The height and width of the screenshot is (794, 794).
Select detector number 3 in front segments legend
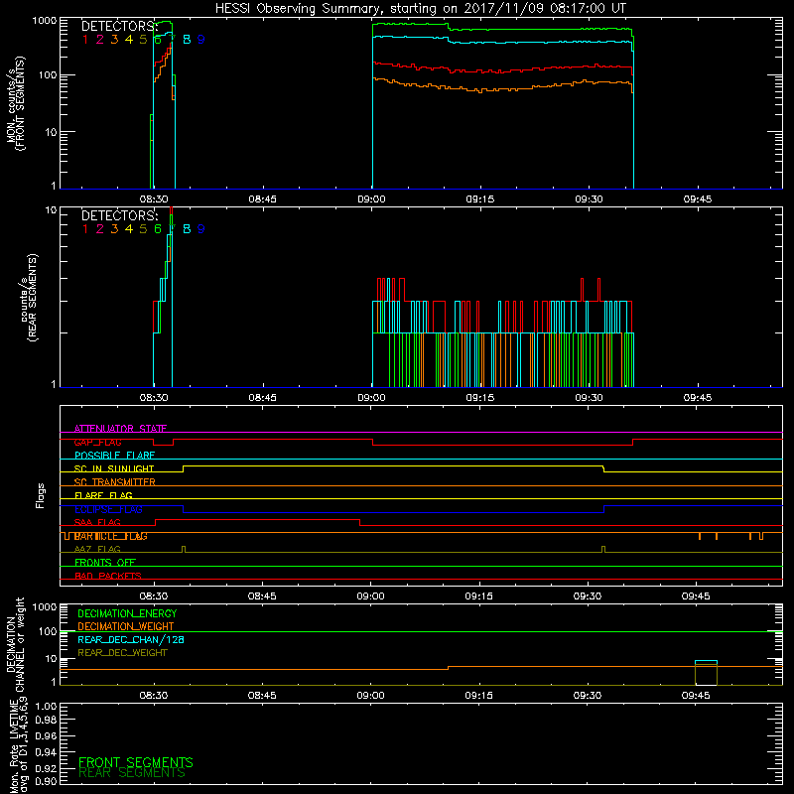pyautogui.click(x=114, y=40)
